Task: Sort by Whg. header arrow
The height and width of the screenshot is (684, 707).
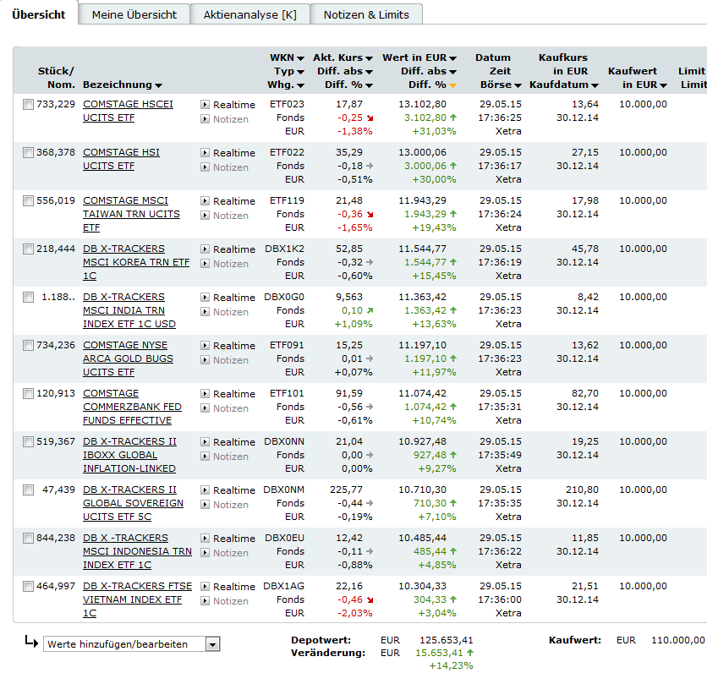Action: point(300,85)
